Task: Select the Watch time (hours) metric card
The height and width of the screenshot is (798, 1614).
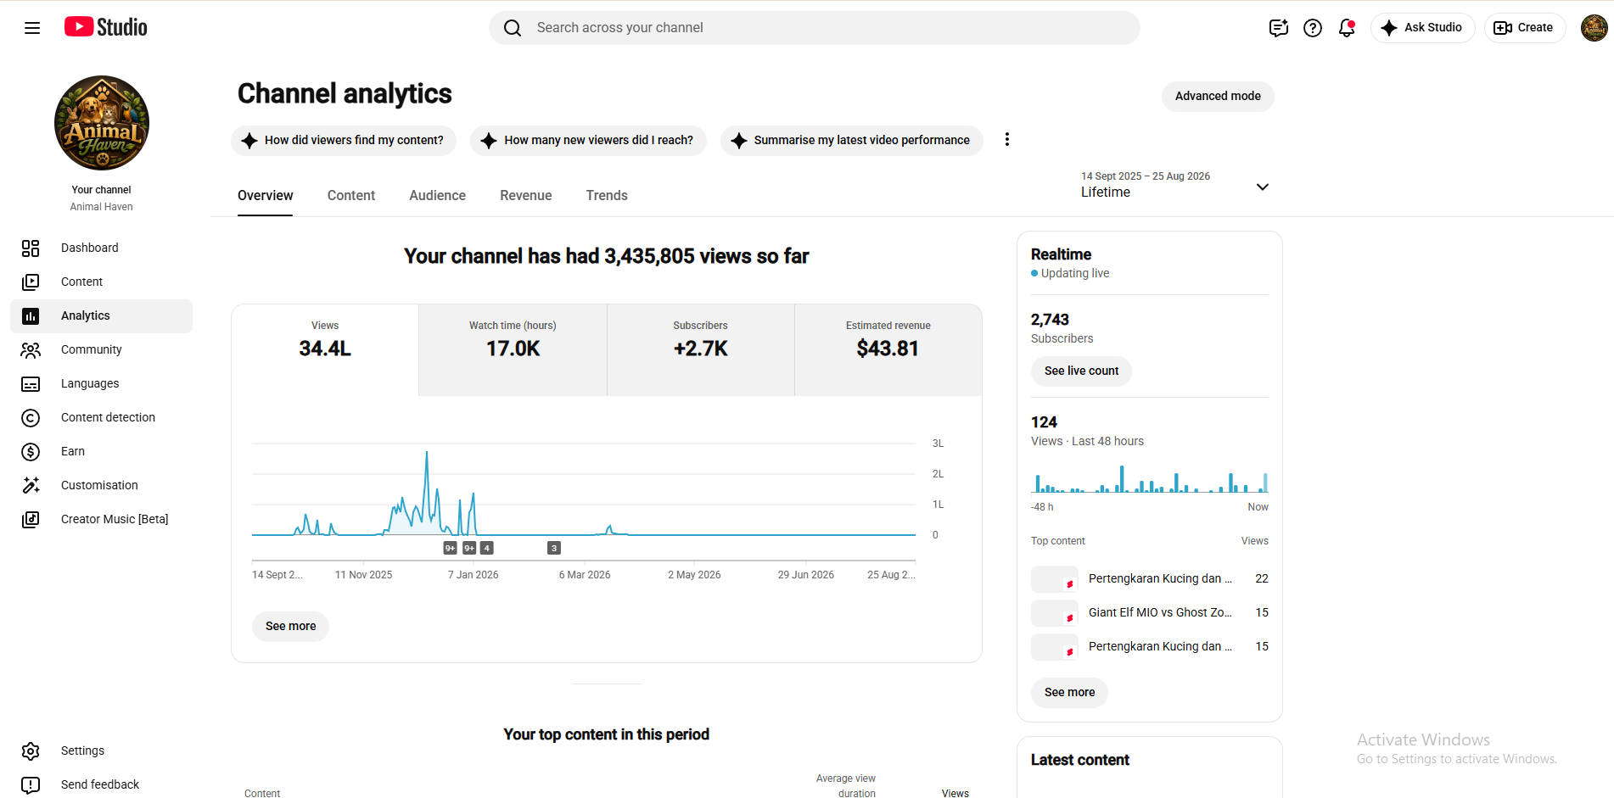Action: 513,349
